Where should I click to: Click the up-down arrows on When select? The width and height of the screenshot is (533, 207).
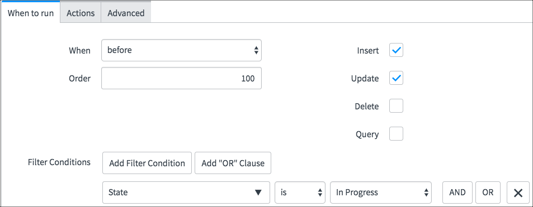(256, 51)
